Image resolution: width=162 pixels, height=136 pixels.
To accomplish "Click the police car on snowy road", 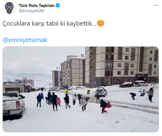I will pos(101,92).
